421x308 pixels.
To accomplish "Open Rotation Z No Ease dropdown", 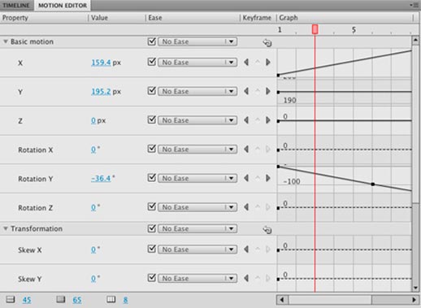I will [197, 207].
